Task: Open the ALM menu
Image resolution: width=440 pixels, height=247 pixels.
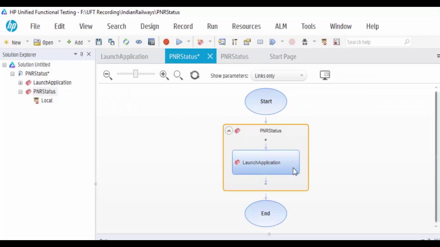Action: tap(281, 26)
